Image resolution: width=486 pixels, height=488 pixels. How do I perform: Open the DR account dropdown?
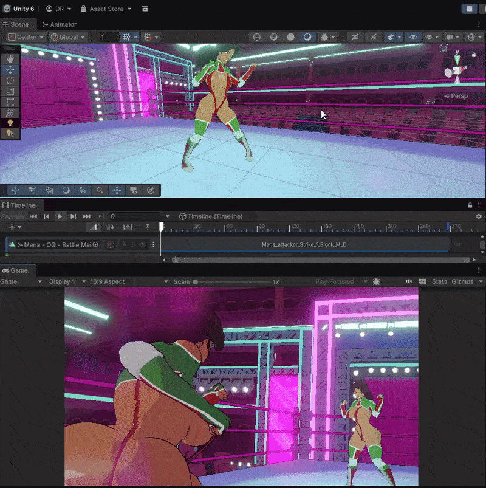(x=58, y=9)
